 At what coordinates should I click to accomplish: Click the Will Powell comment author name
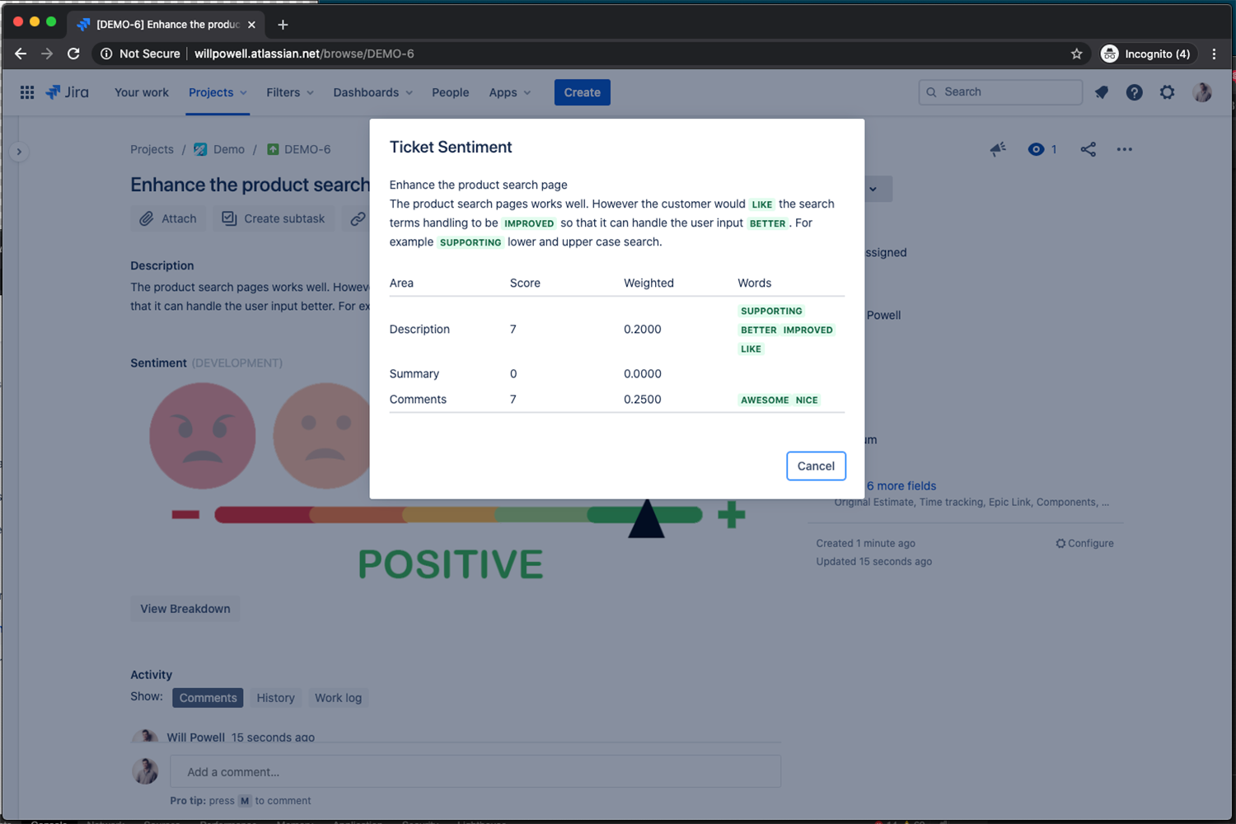click(196, 737)
